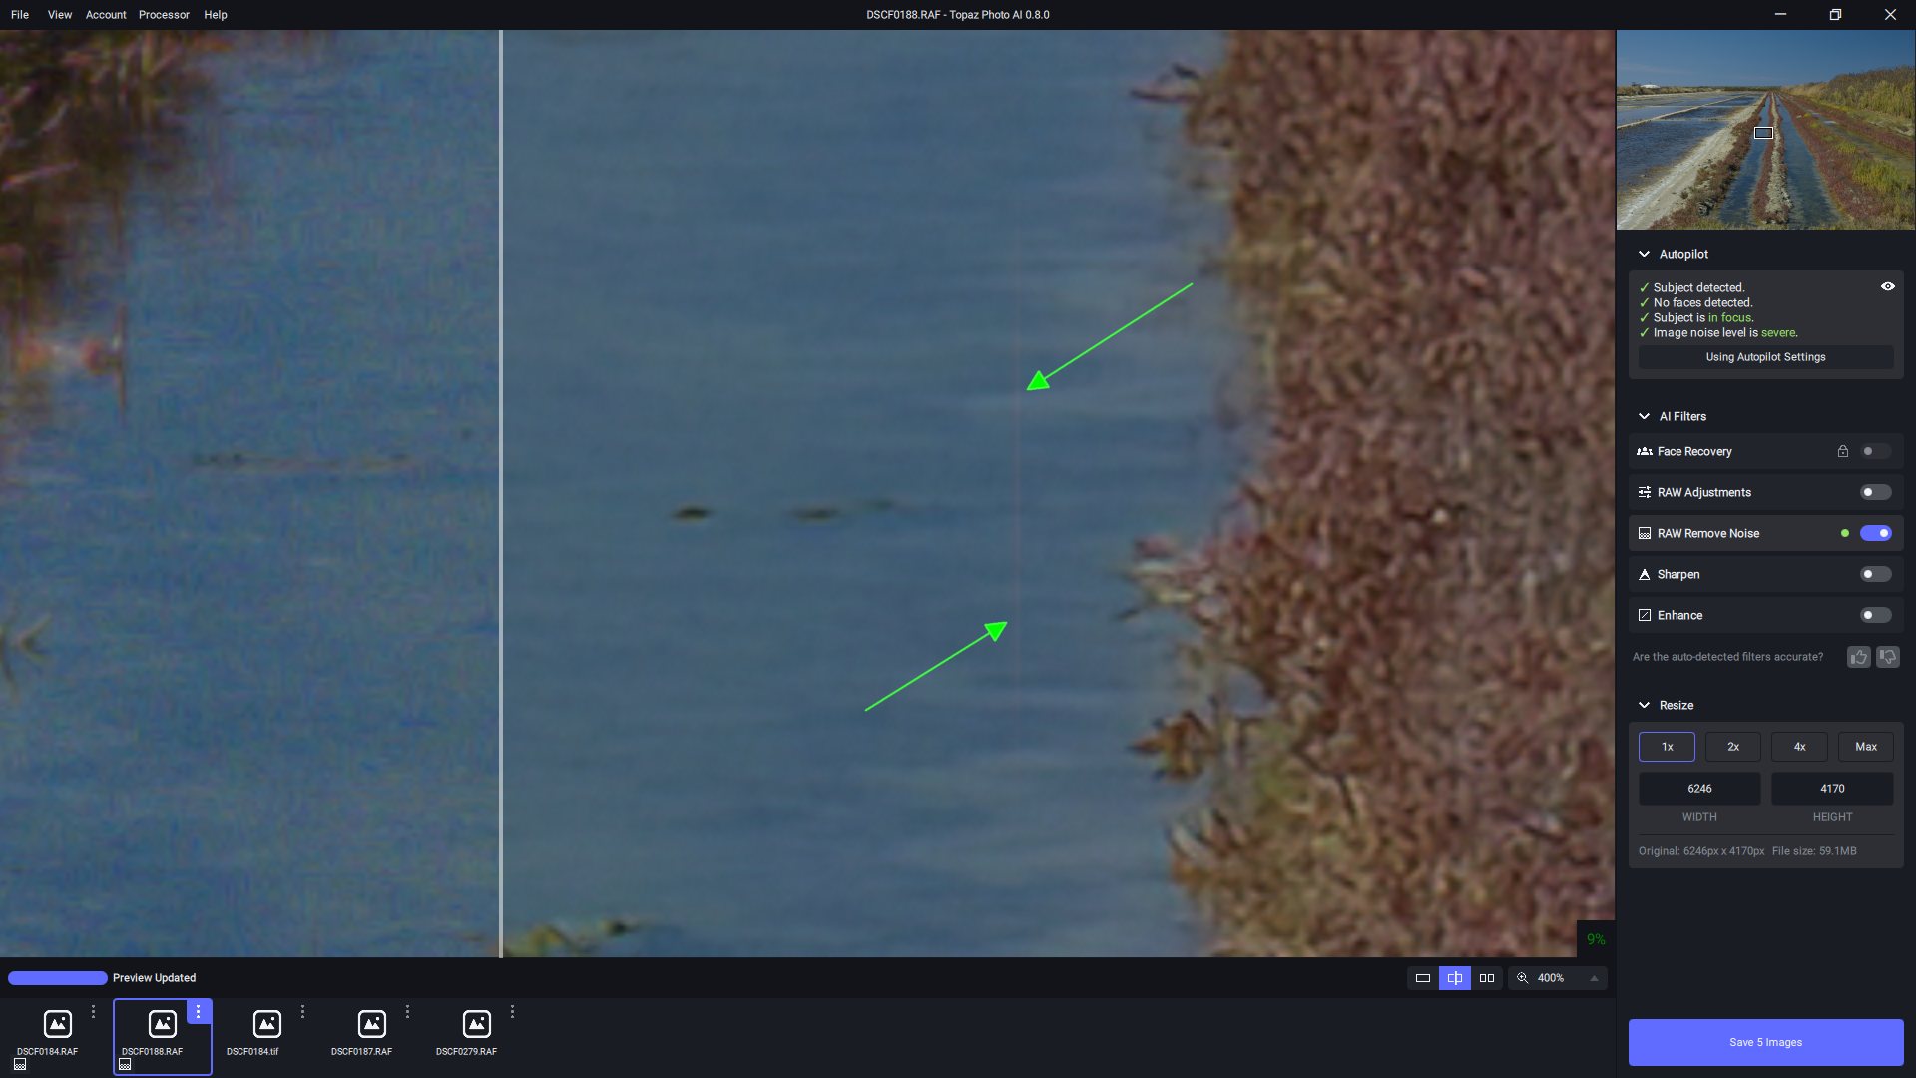The height and width of the screenshot is (1078, 1916).
Task: Click the thumbs up feedback icon
Action: 1858,657
